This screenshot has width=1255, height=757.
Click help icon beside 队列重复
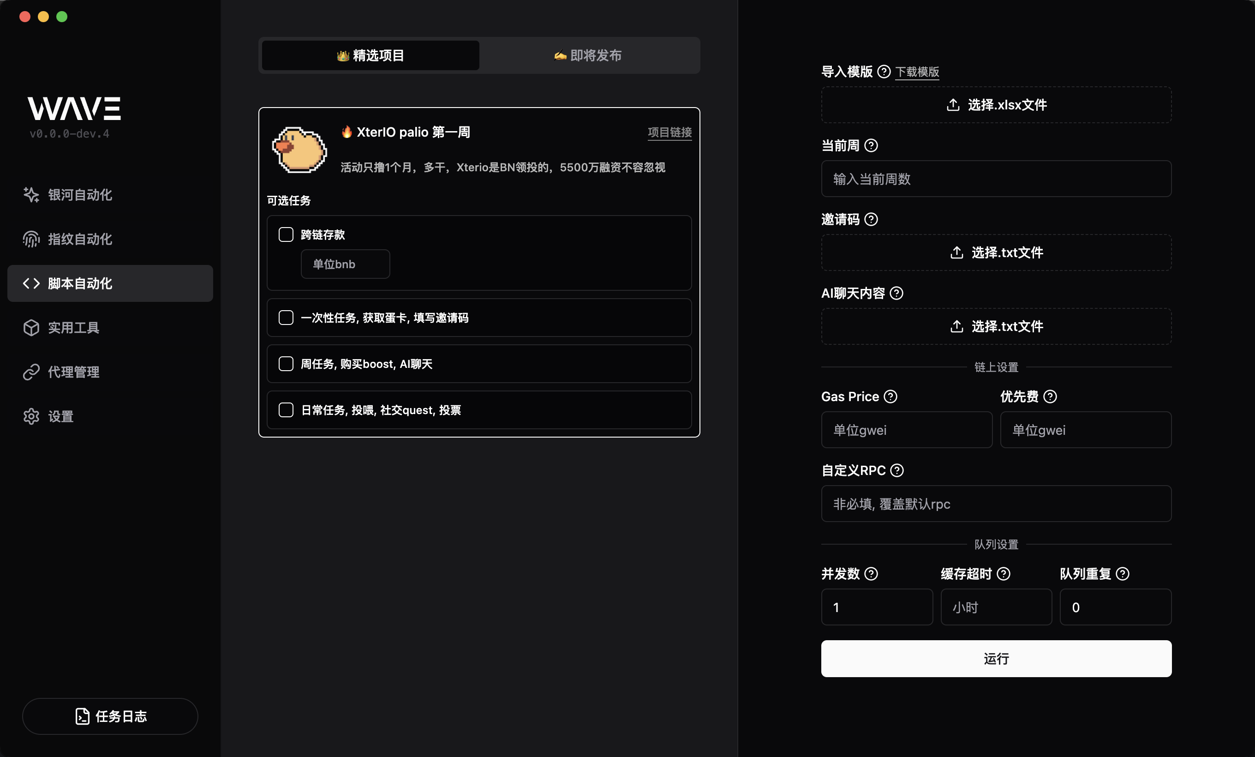tap(1122, 574)
